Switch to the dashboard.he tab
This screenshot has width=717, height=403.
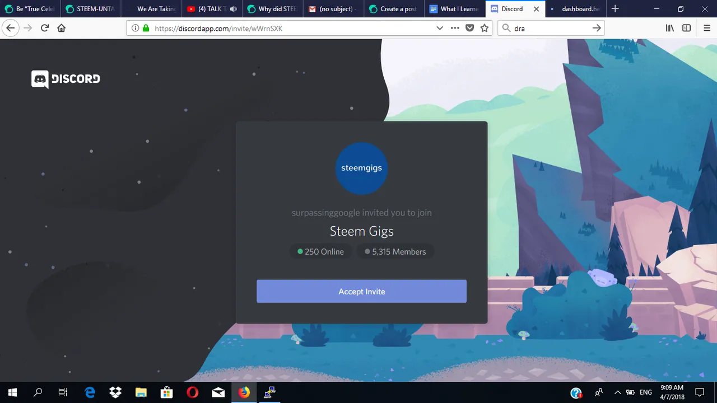point(575,9)
